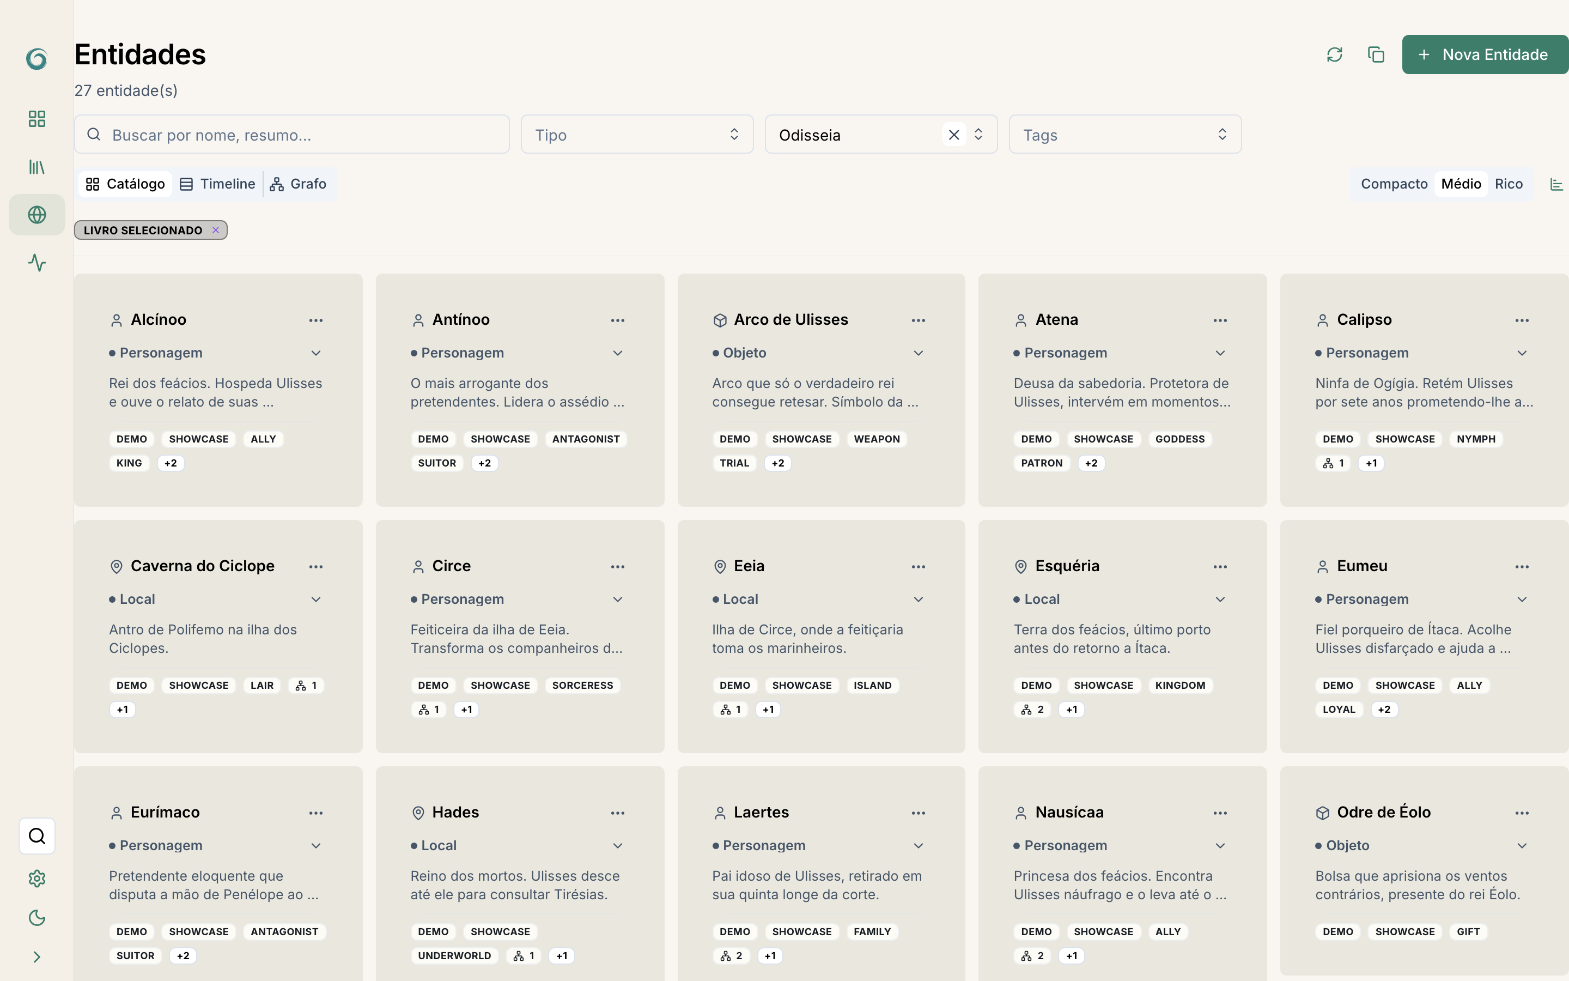The image size is (1569, 981).
Task: Click the chart statistics icon at right
Action: click(x=1556, y=184)
